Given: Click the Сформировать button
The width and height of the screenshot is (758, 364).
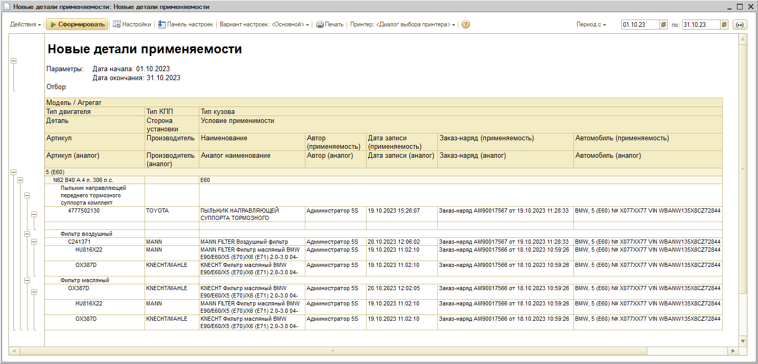Looking at the screenshot, I should pyautogui.click(x=77, y=24).
